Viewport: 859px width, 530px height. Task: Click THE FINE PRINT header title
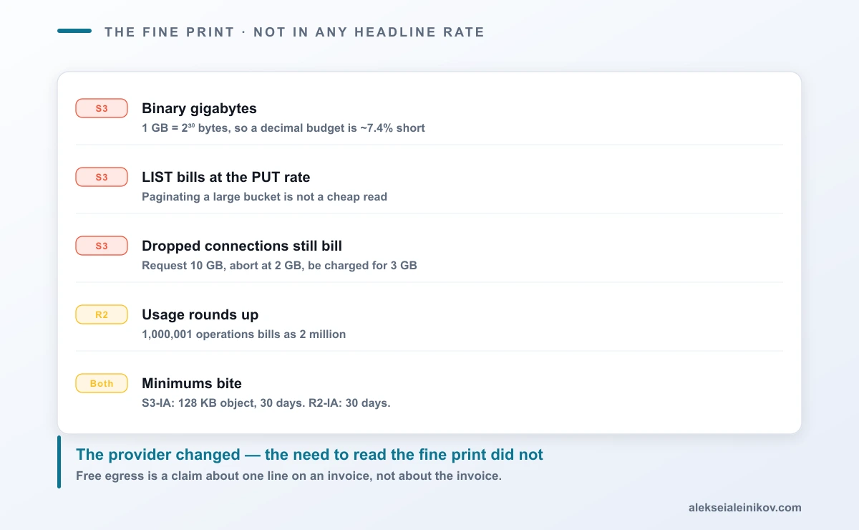294,32
